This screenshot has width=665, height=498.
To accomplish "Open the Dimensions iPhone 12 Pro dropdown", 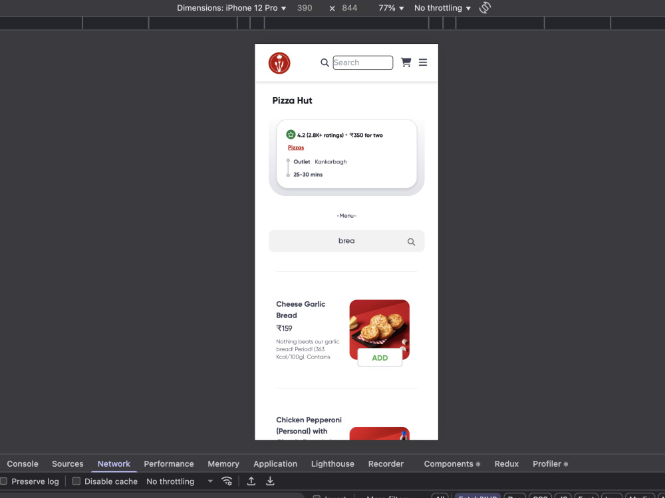I will click(x=231, y=8).
